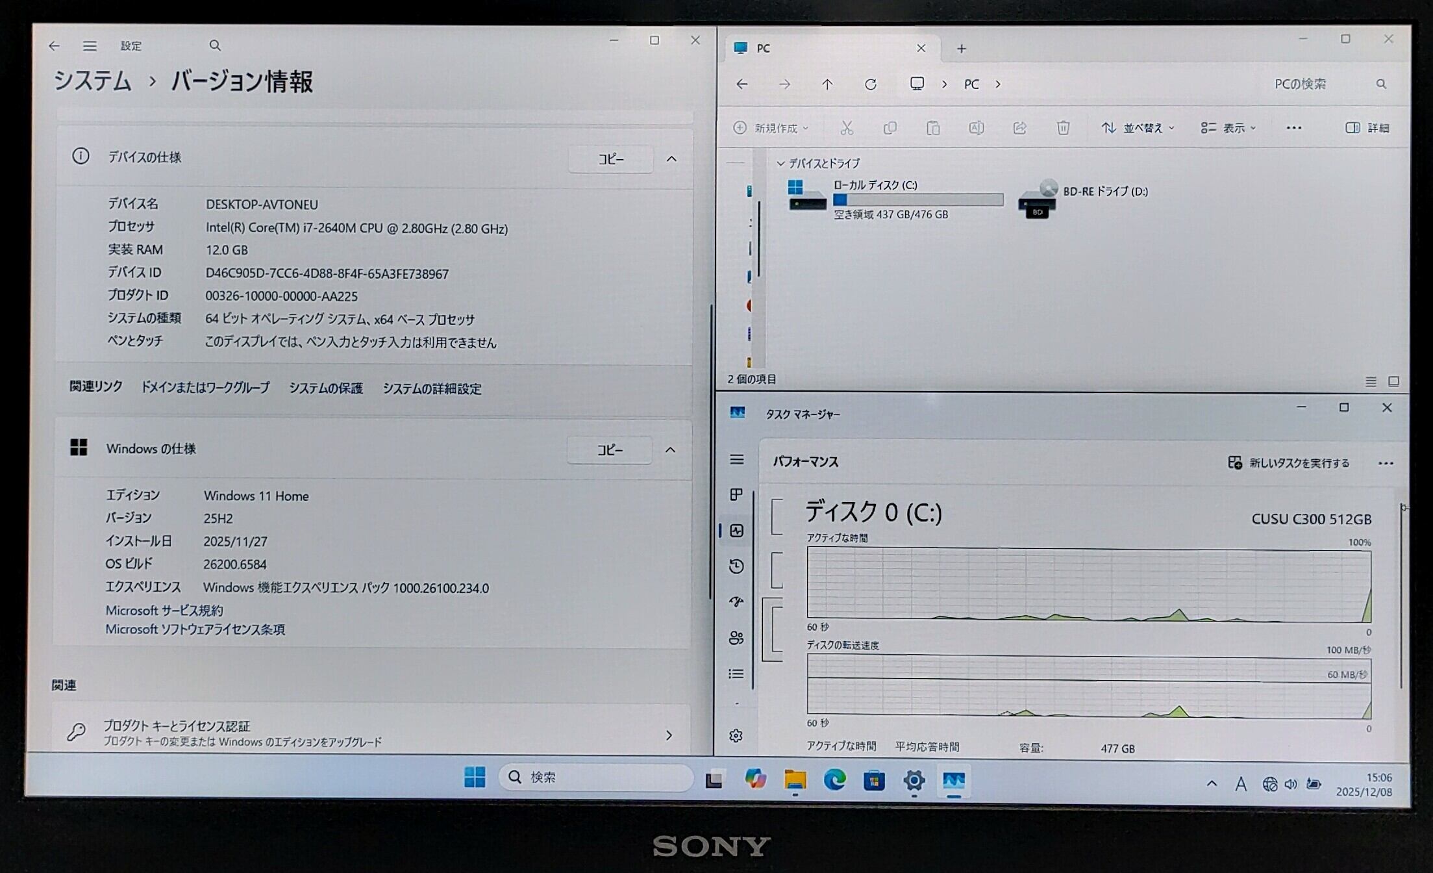
Task: Collapse the デバイスの仕様 section
Action: [671, 159]
